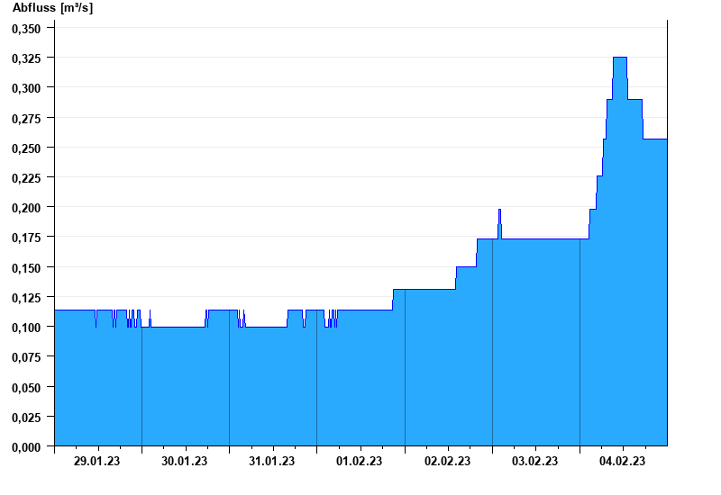721x495 pixels.
Task: Select the 0,325 y-axis label
Action: coord(26,58)
